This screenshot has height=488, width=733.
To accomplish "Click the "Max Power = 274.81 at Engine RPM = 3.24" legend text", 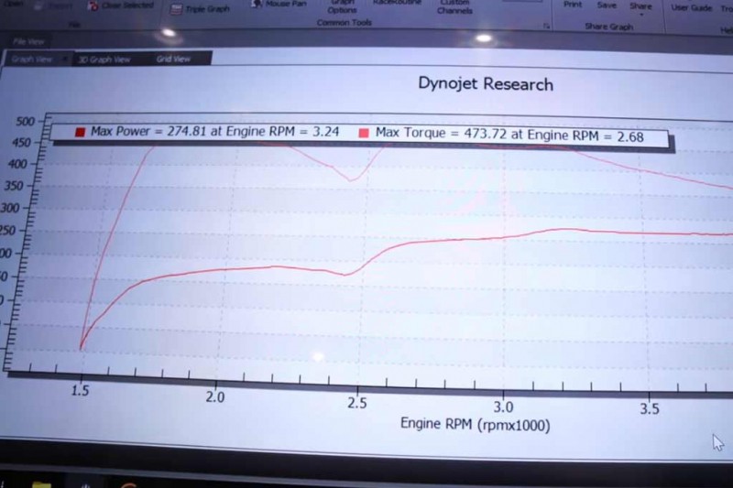I will click(x=214, y=131).
